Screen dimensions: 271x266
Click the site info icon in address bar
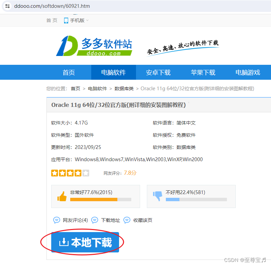coord(7,6)
